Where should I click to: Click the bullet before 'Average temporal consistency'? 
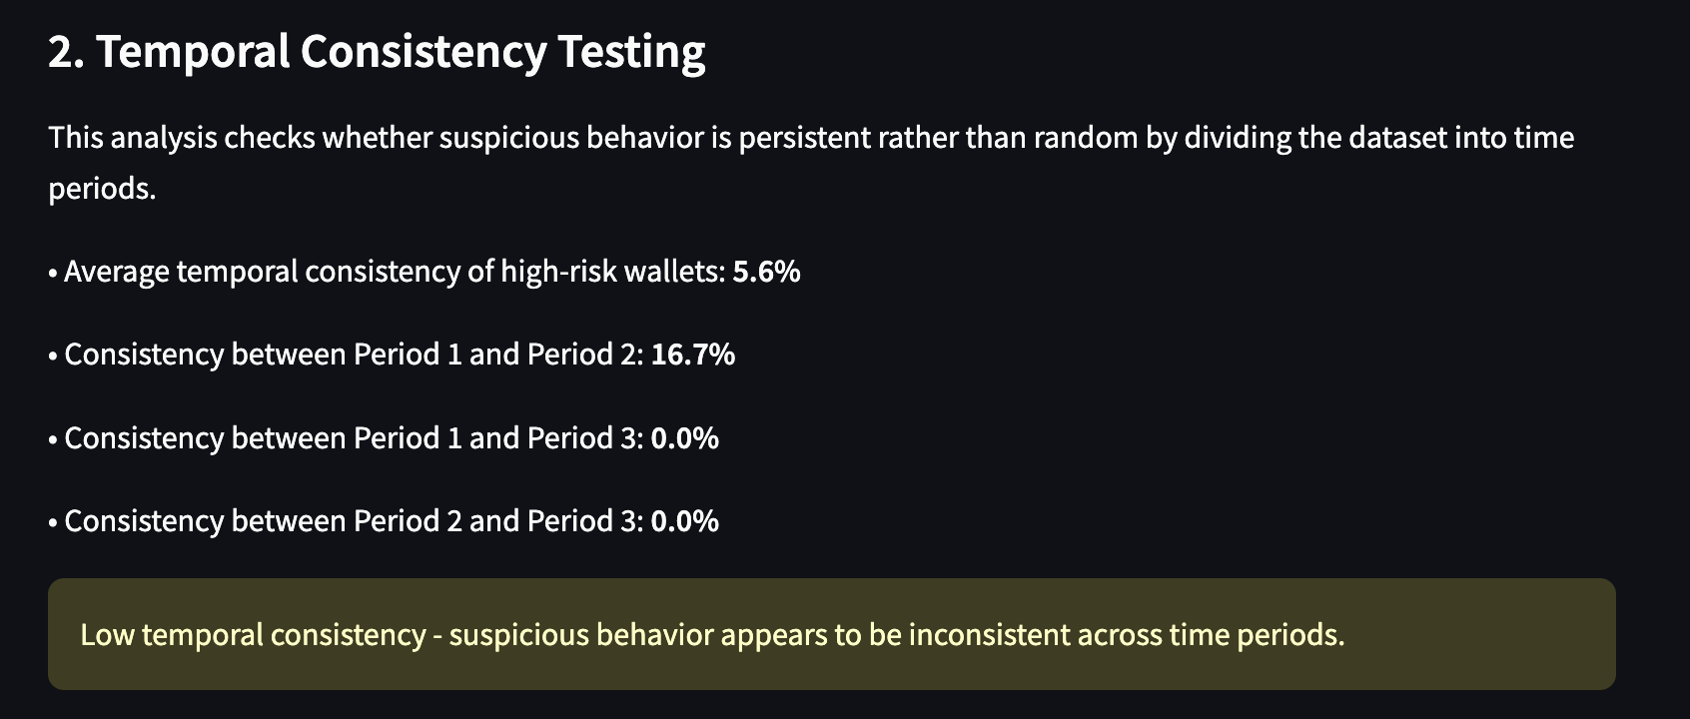[53, 273]
